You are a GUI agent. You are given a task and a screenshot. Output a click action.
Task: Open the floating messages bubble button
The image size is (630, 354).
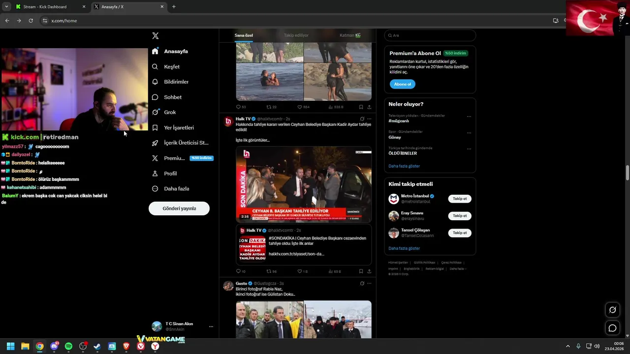coord(612,328)
